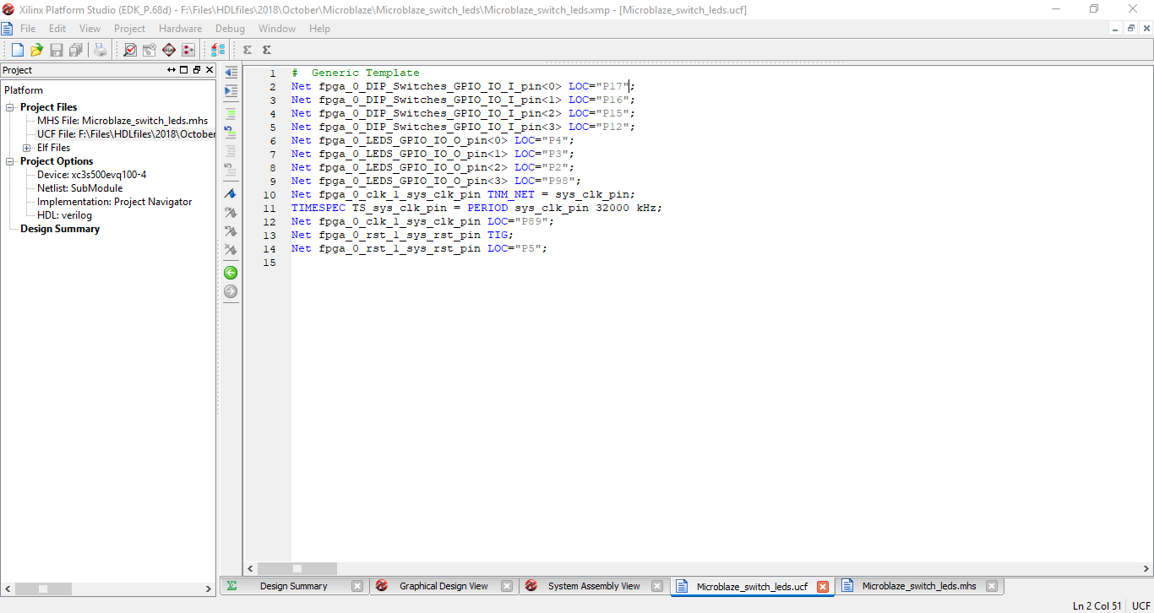Image resolution: width=1154 pixels, height=613 pixels.
Task: Place cursor on TIMESPEC line 11
Action: 476,208
